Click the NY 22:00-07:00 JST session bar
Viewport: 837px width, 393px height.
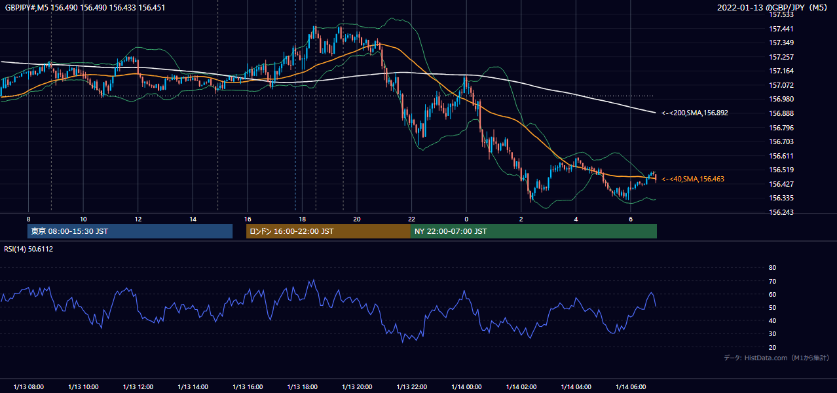(x=534, y=231)
